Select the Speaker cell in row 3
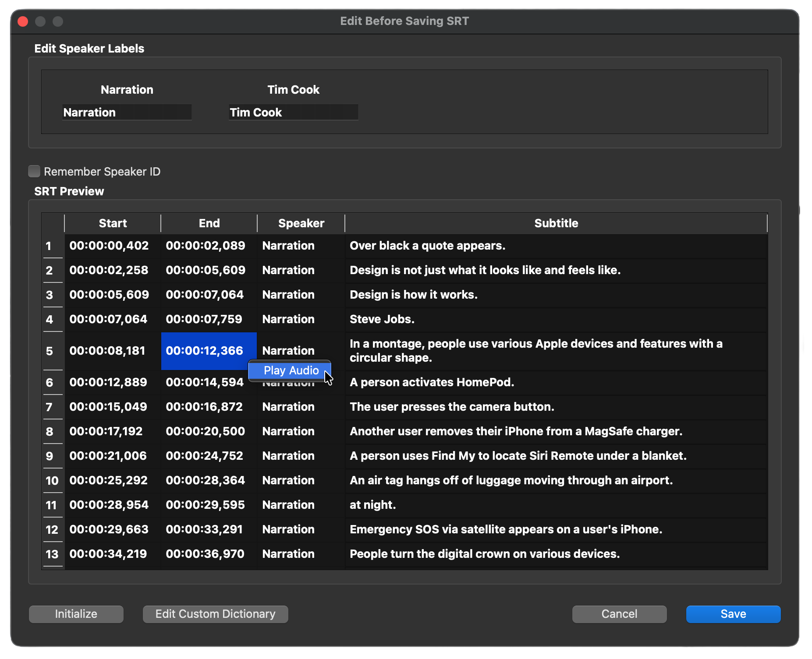 tap(288, 295)
